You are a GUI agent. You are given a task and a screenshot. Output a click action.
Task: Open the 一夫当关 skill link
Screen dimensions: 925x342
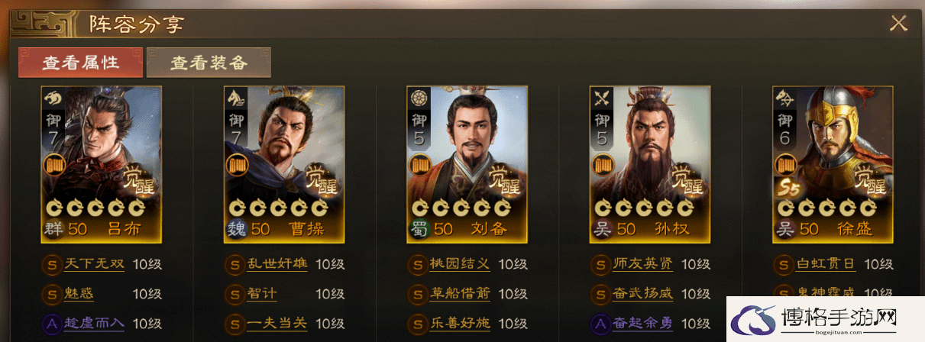tap(278, 322)
